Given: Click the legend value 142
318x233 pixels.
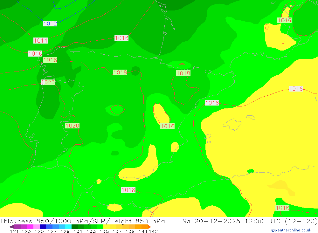Looking at the screenshot, I should click(x=153, y=231).
